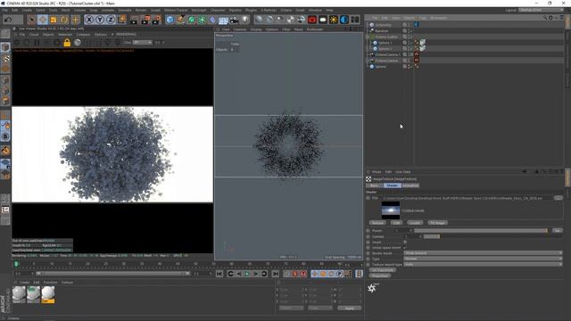Click the green Subdivision Surface generator icon
Screen dimensions: 571x321
click(192, 20)
